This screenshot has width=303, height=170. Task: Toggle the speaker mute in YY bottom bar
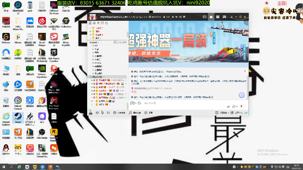97,113
